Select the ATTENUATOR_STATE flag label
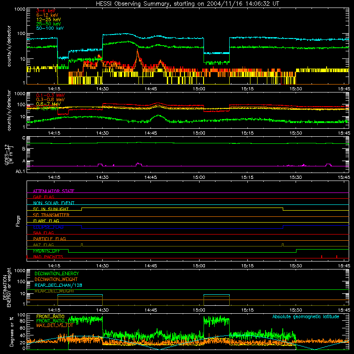The image size is (354, 354). (x=54, y=191)
